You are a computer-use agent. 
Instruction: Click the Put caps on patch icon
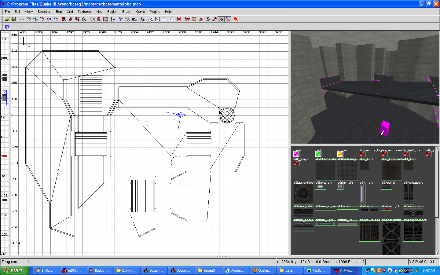click(214, 19)
